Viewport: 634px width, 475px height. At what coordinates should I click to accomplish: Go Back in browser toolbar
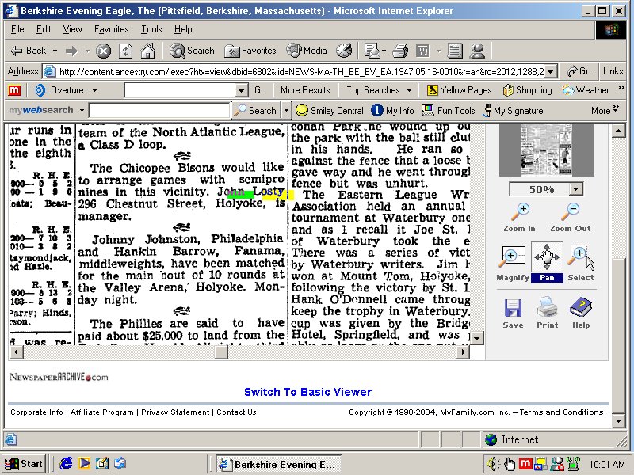pos(29,51)
